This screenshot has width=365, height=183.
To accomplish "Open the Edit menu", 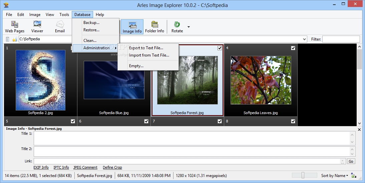I will pos(21,15).
